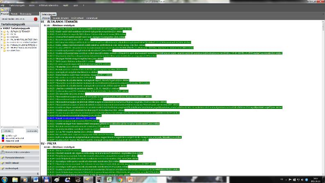Switch to the Tervezési útmutató sub-tab

(x=61, y=18)
